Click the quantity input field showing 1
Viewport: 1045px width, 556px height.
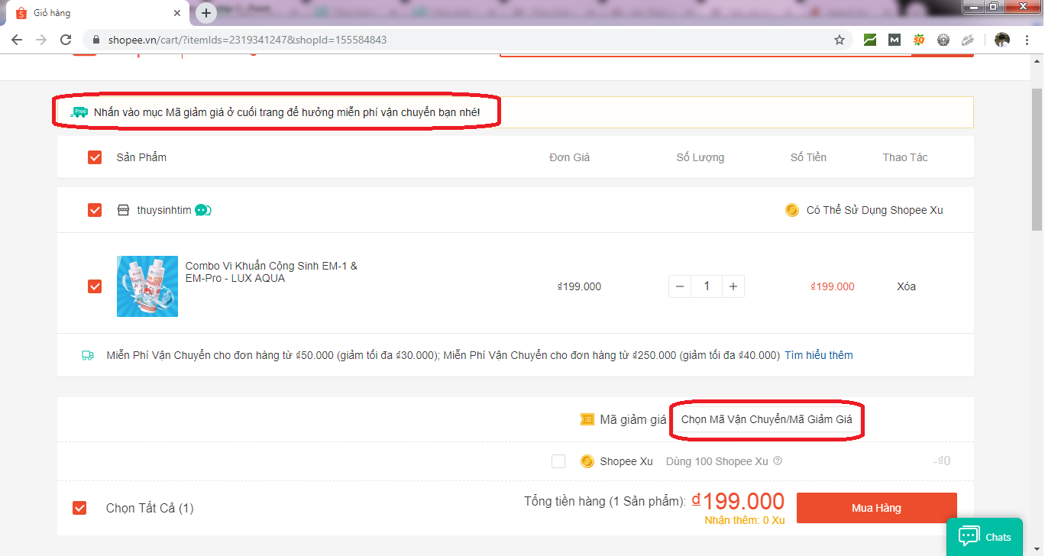tap(707, 286)
